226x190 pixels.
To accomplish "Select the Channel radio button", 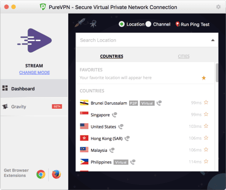I will (148, 24).
